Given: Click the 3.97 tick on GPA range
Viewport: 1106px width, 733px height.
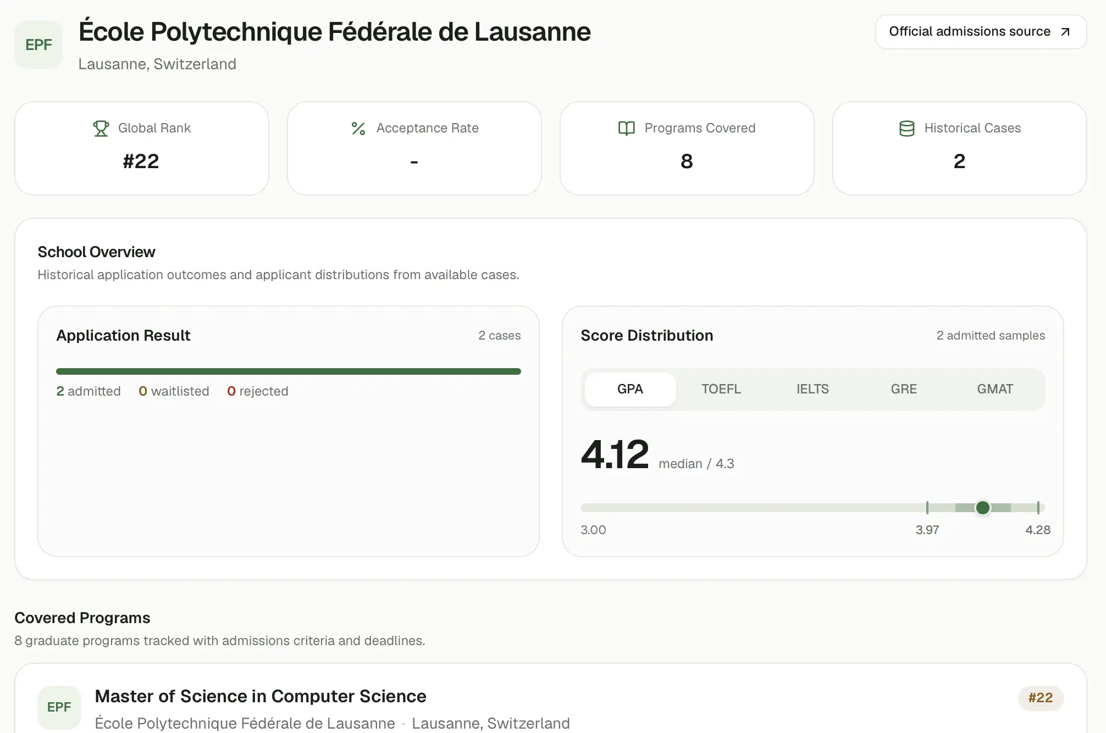Looking at the screenshot, I should (x=927, y=508).
